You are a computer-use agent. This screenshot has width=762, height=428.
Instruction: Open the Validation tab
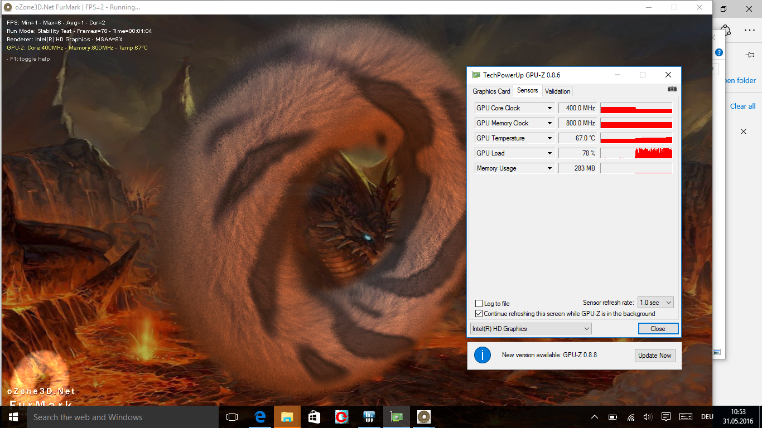click(558, 91)
